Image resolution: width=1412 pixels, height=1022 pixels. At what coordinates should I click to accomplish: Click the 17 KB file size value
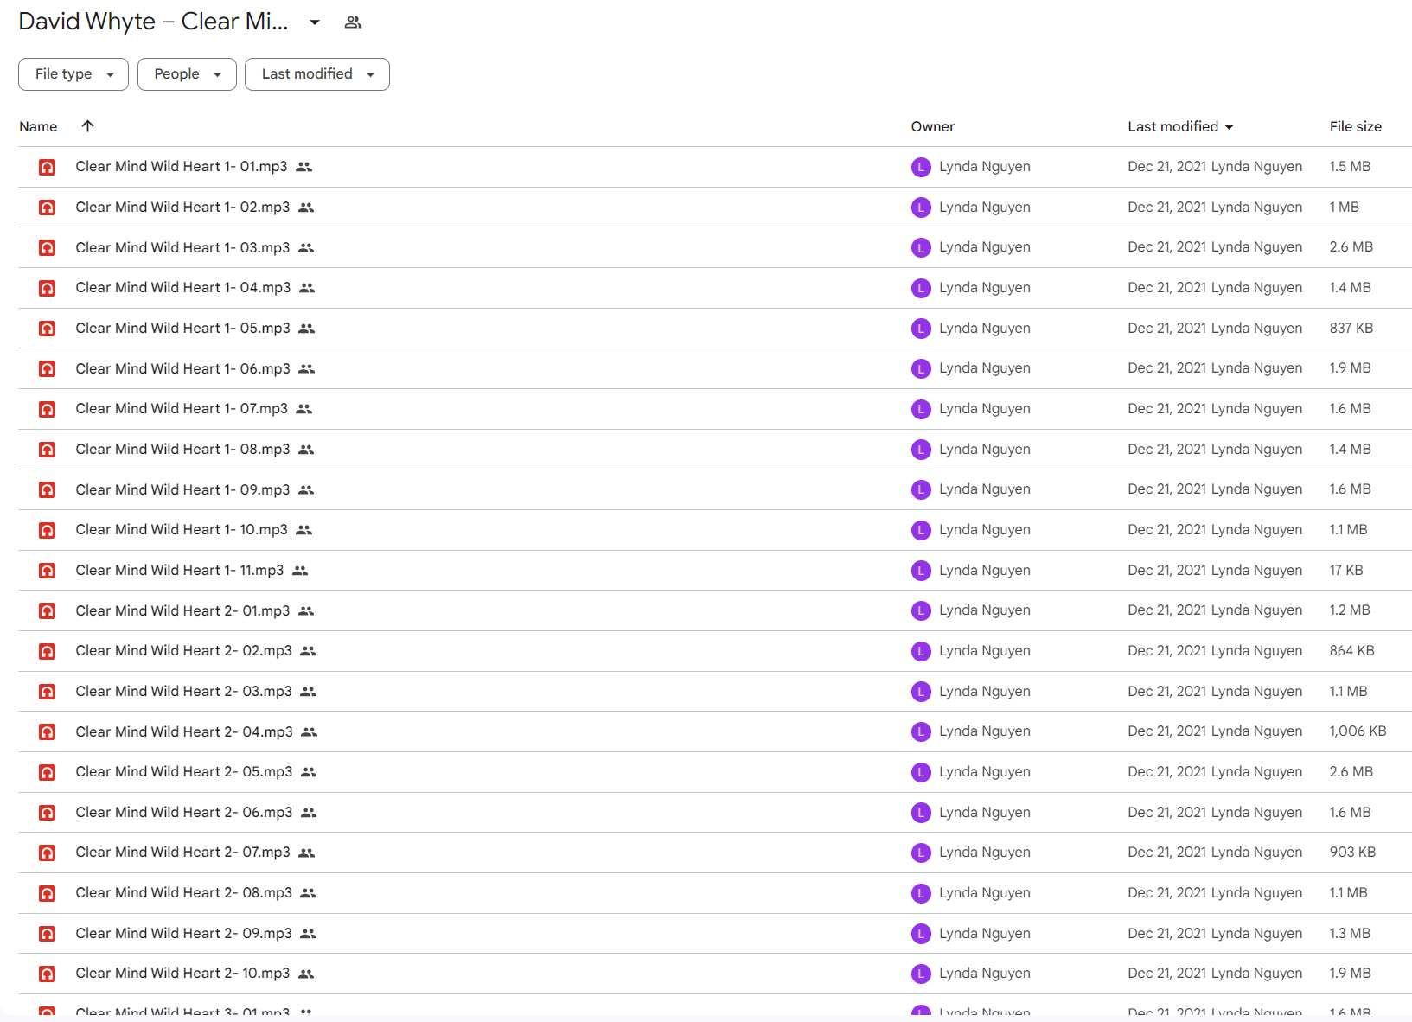[1346, 571]
